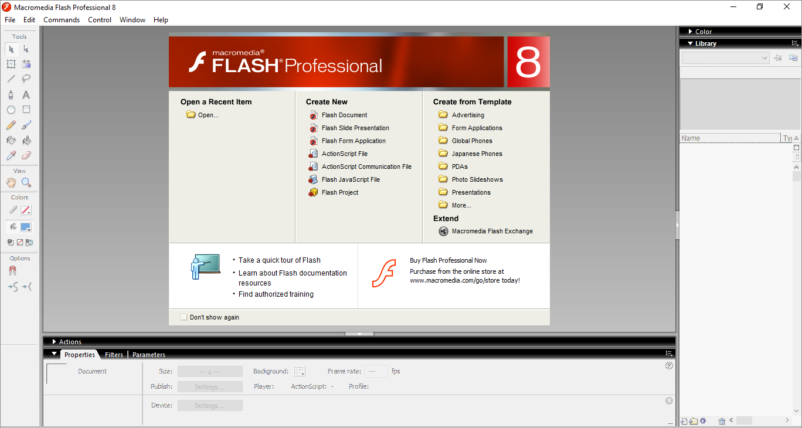Click the Straighten option icon
The image size is (802, 428).
point(27,287)
